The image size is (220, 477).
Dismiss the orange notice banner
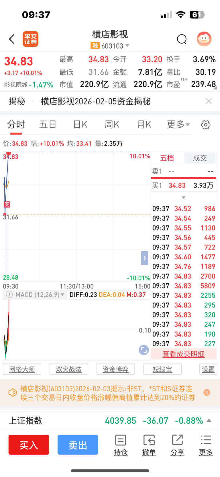tap(207, 392)
